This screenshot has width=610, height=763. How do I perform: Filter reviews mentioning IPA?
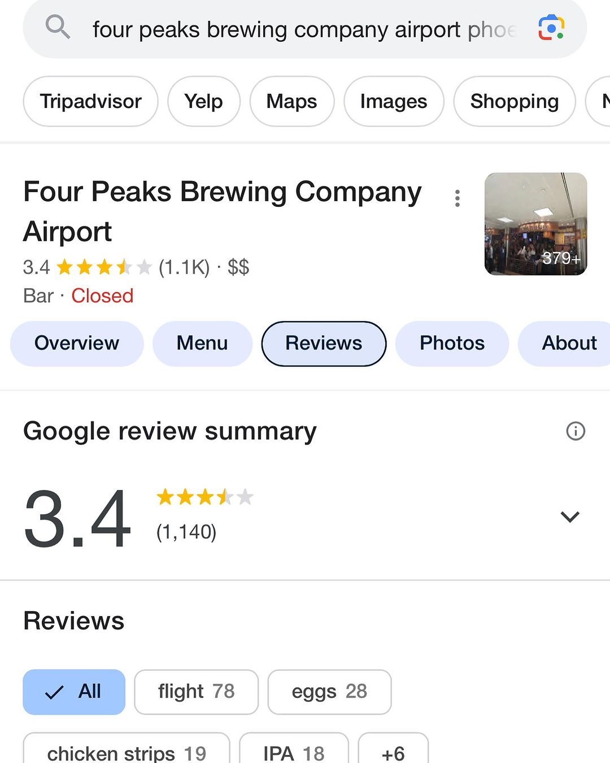coord(294,752)
